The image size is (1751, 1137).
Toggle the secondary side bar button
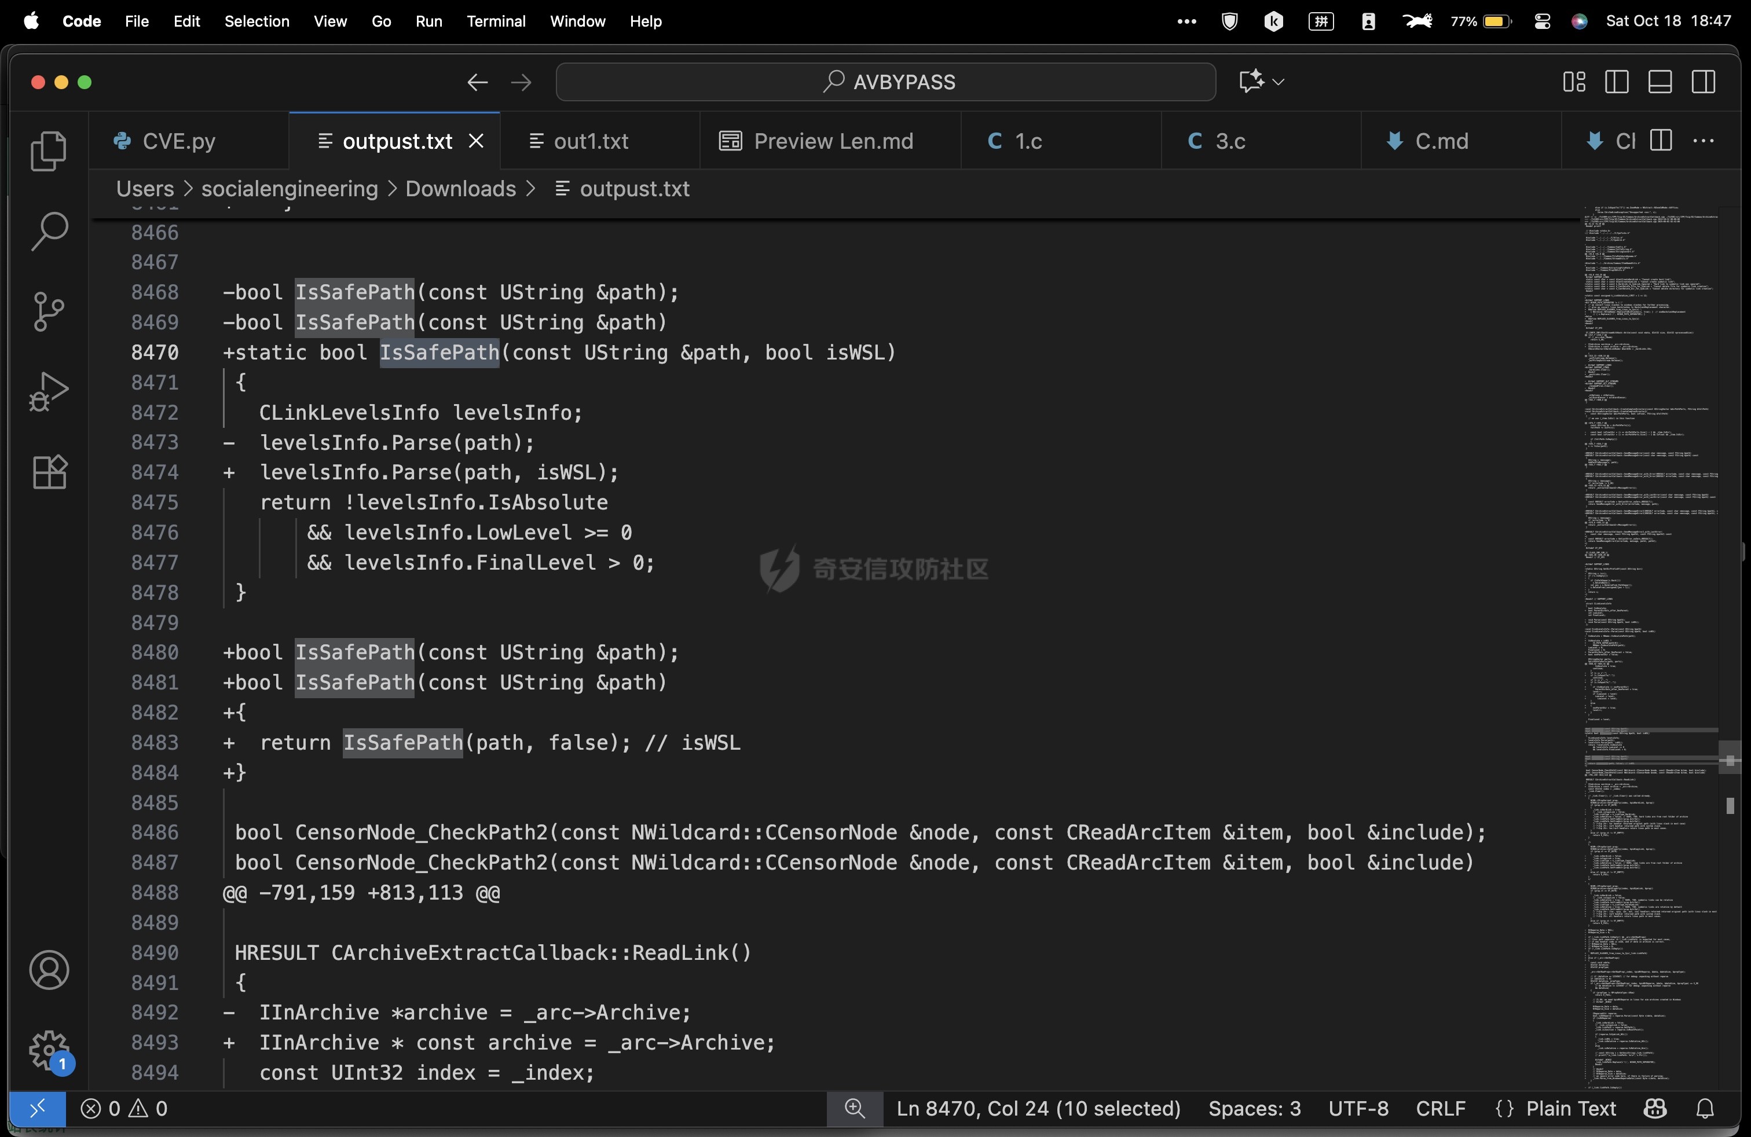tap(1703, 82)
